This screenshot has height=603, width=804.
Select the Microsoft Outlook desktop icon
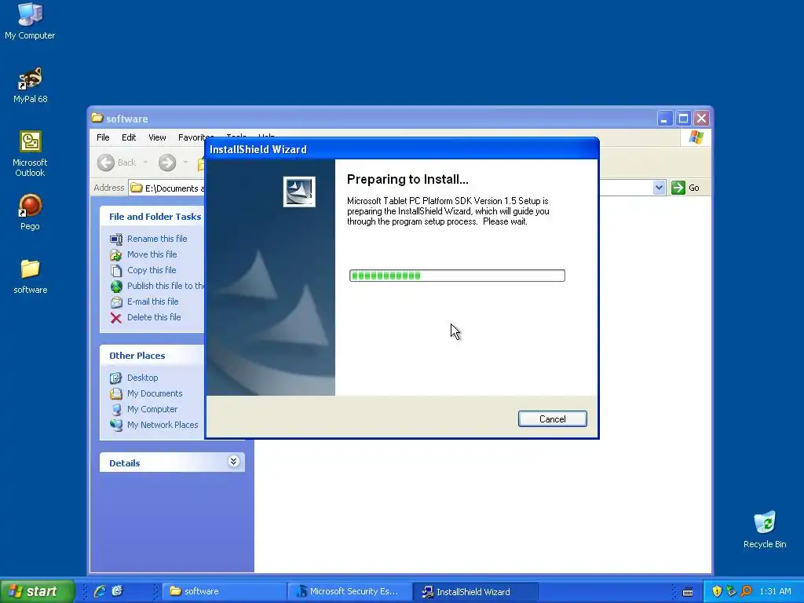point(30,153)
